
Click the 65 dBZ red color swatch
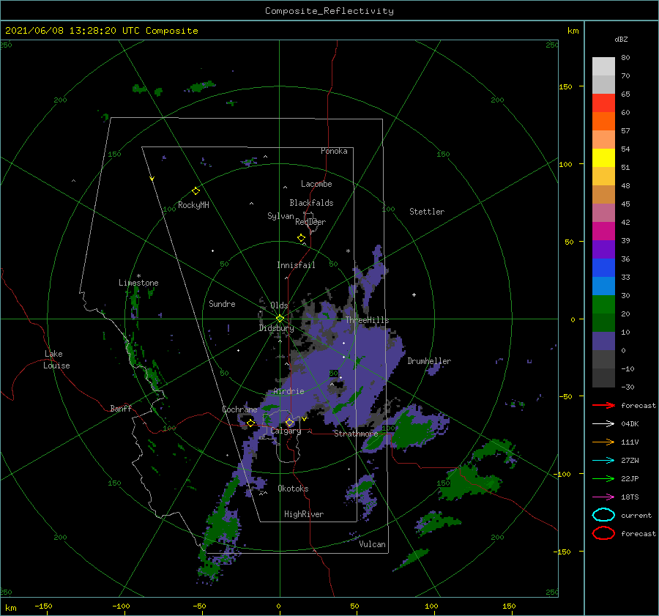coord(603,103)
